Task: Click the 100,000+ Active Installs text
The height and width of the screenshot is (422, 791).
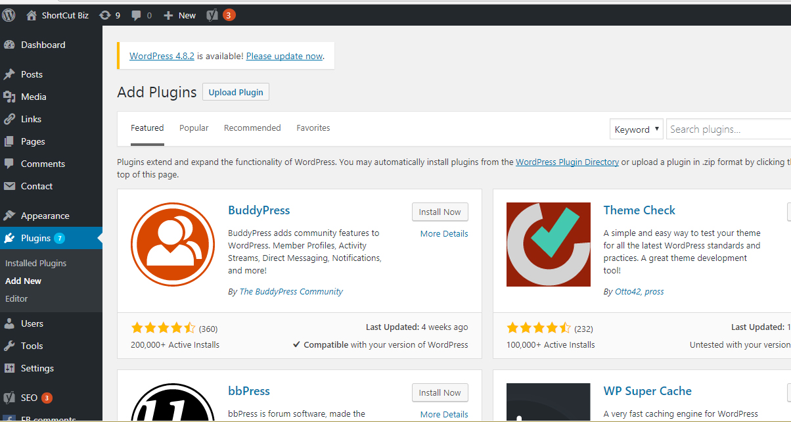Action: 551,344
